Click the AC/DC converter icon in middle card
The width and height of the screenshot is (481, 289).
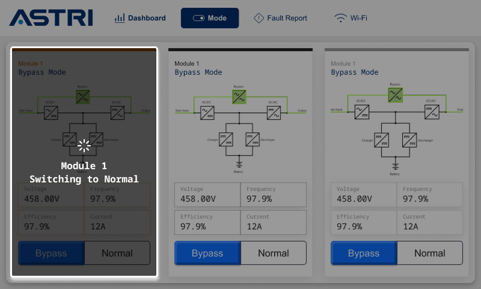tap(207, 113)
